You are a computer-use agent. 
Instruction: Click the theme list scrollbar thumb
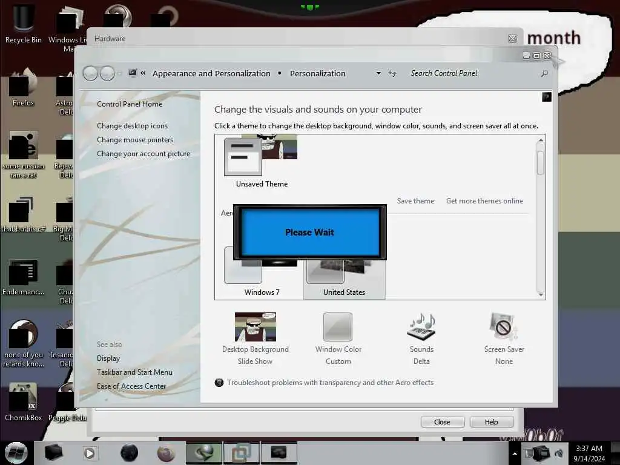click(541, 162)
